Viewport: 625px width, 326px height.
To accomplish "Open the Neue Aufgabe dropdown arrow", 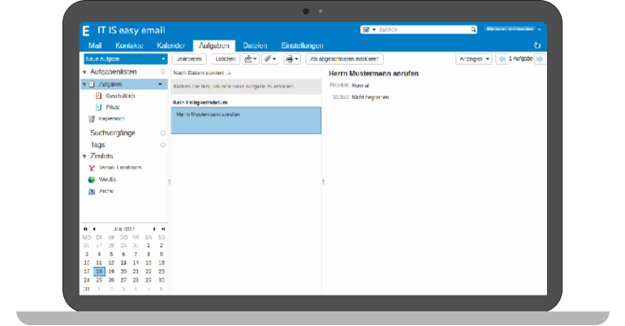I will (x=163, y=59).
